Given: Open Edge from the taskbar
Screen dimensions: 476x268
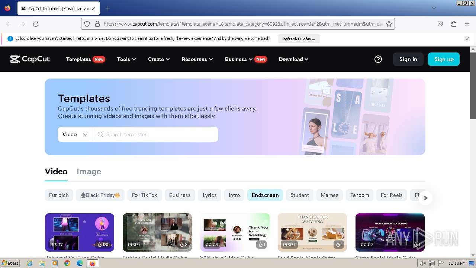Looking at the screenshot, I should tap(80, 263).
